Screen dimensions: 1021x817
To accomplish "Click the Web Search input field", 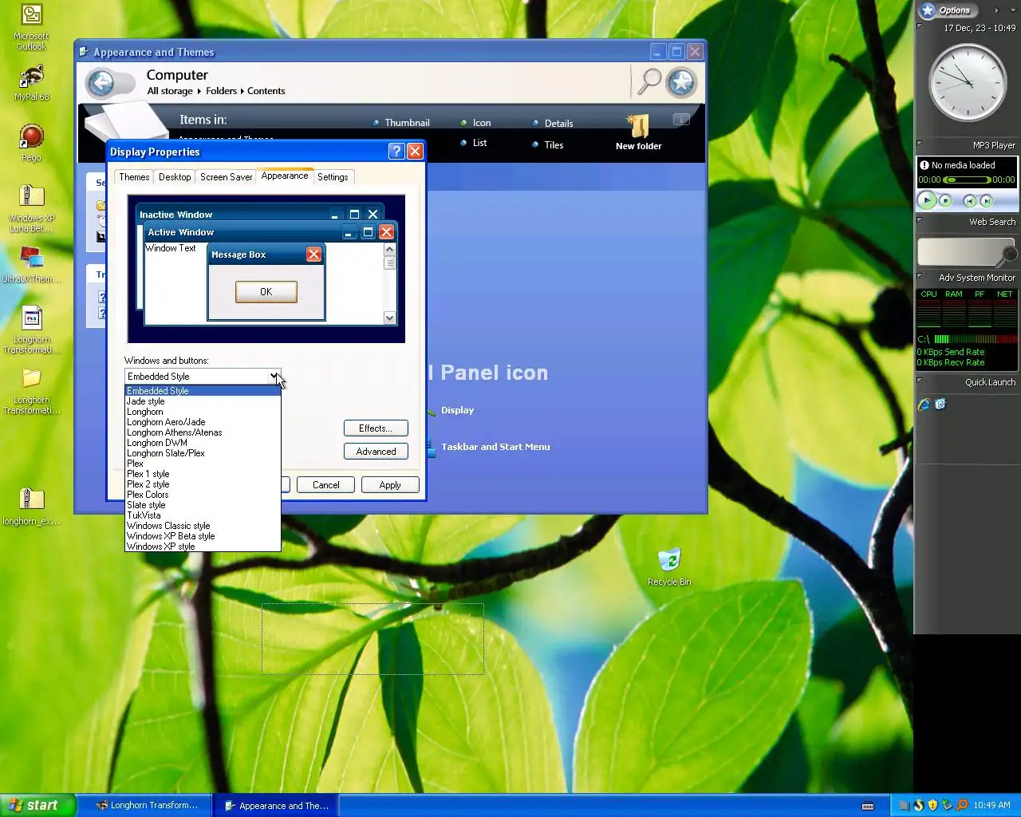I will (x=960, y=252).
